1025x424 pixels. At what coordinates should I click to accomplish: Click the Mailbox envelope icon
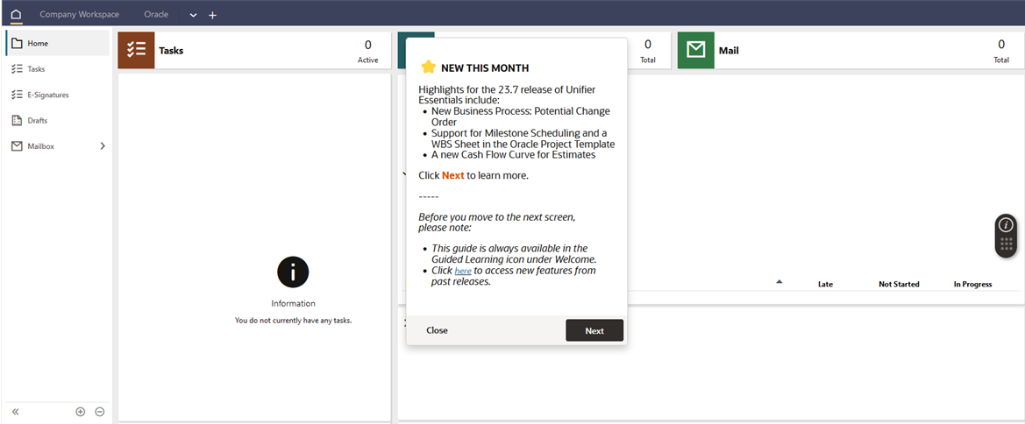pyautogui.click(x=17, y=146)
